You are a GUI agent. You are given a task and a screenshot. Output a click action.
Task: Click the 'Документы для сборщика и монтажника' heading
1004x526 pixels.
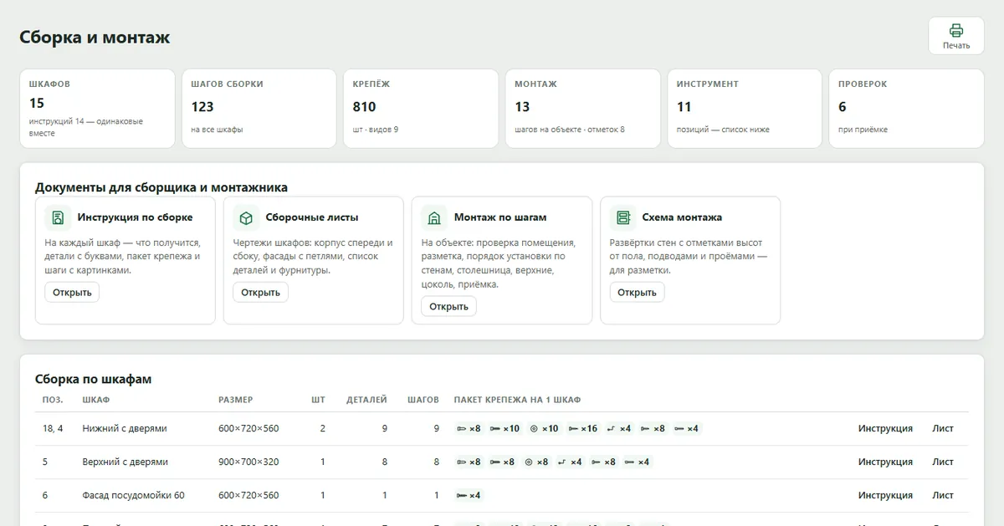coord(161,187)
